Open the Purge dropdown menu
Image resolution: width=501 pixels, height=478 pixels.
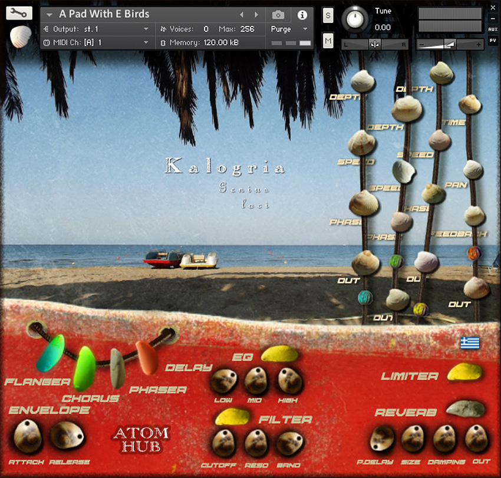(x=289, y=29)
